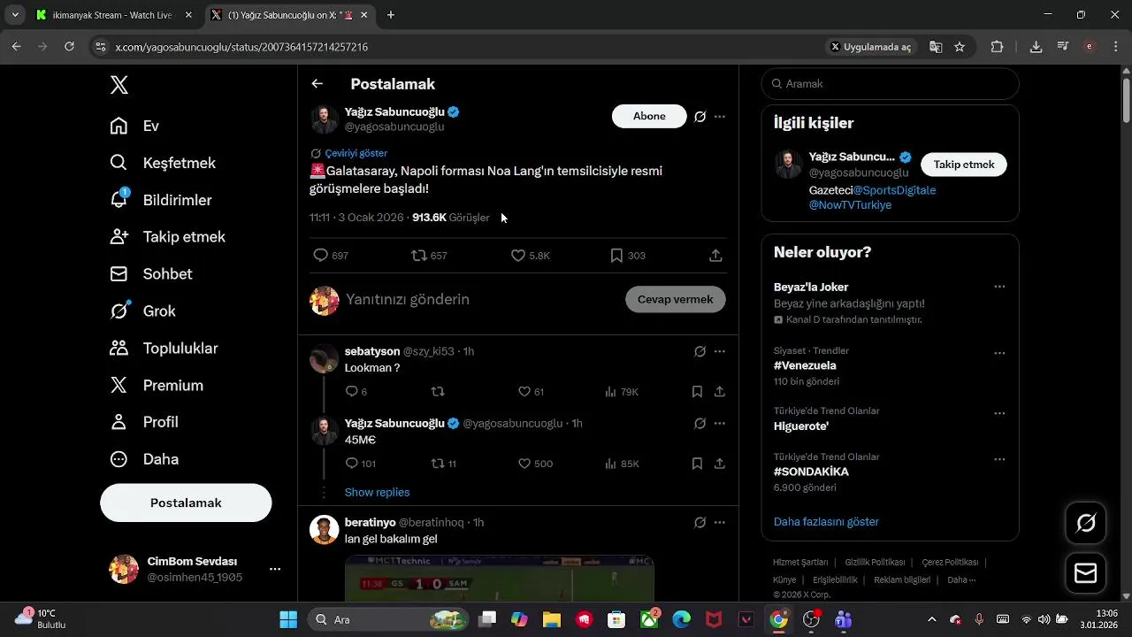Click the Topluluklar communities icon
The image size is (1132, 637).
pyautogui.click(x=119, y=349)
